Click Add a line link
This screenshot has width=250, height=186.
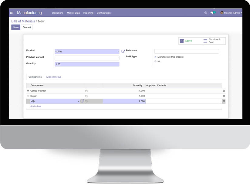click(x=35, y=106)
